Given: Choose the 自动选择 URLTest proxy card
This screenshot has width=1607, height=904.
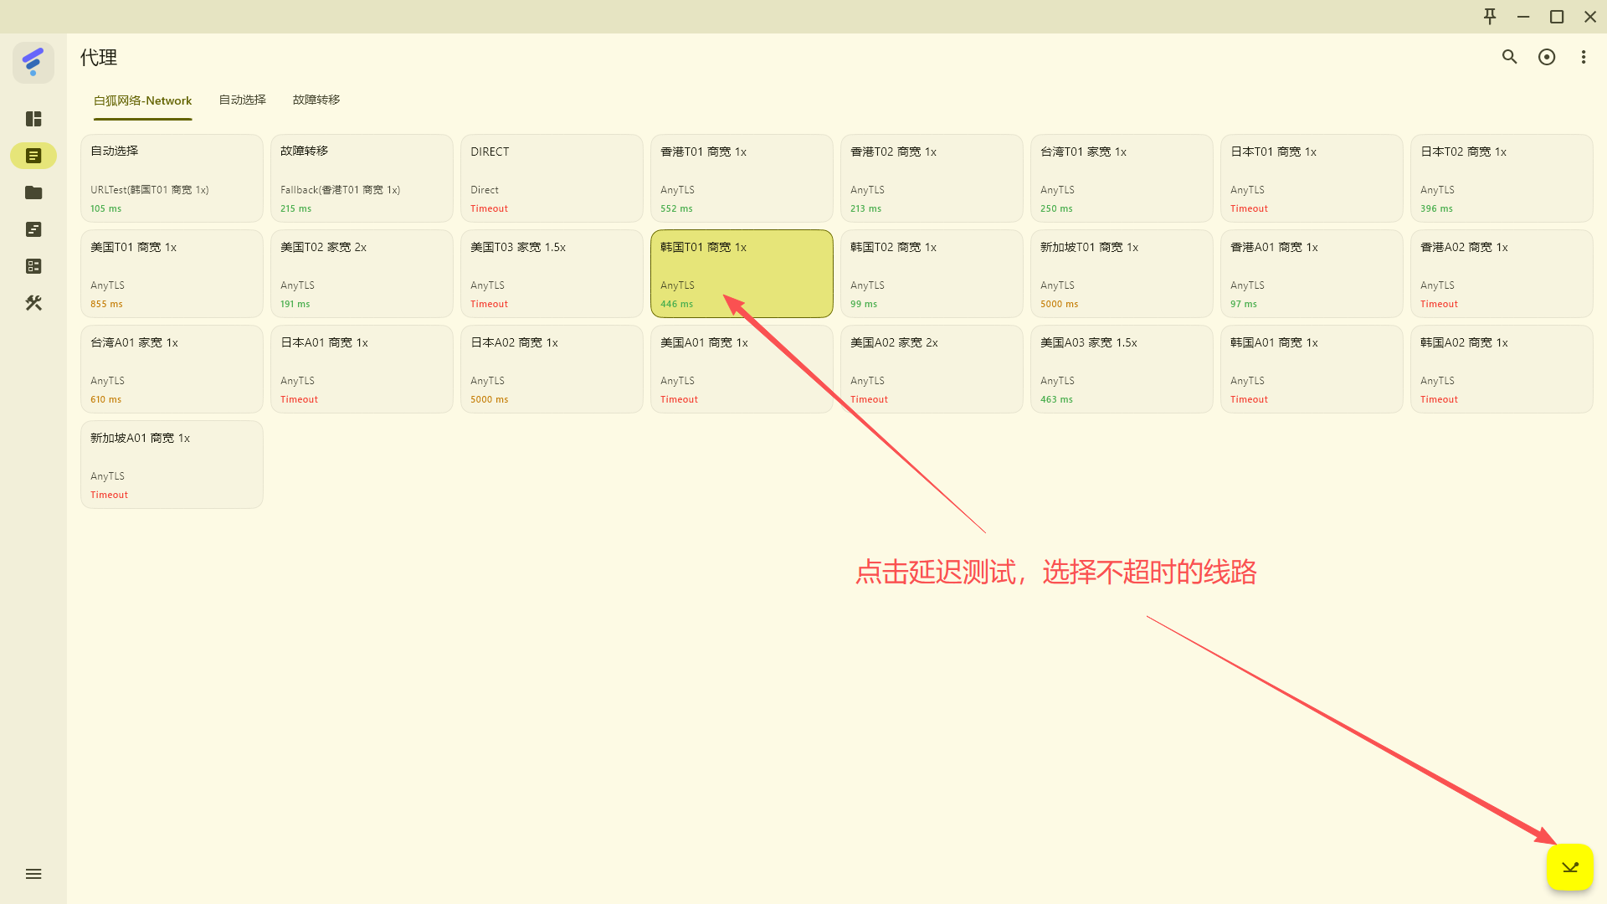Looking at the screenshot, I should click(x=172, y=178).
